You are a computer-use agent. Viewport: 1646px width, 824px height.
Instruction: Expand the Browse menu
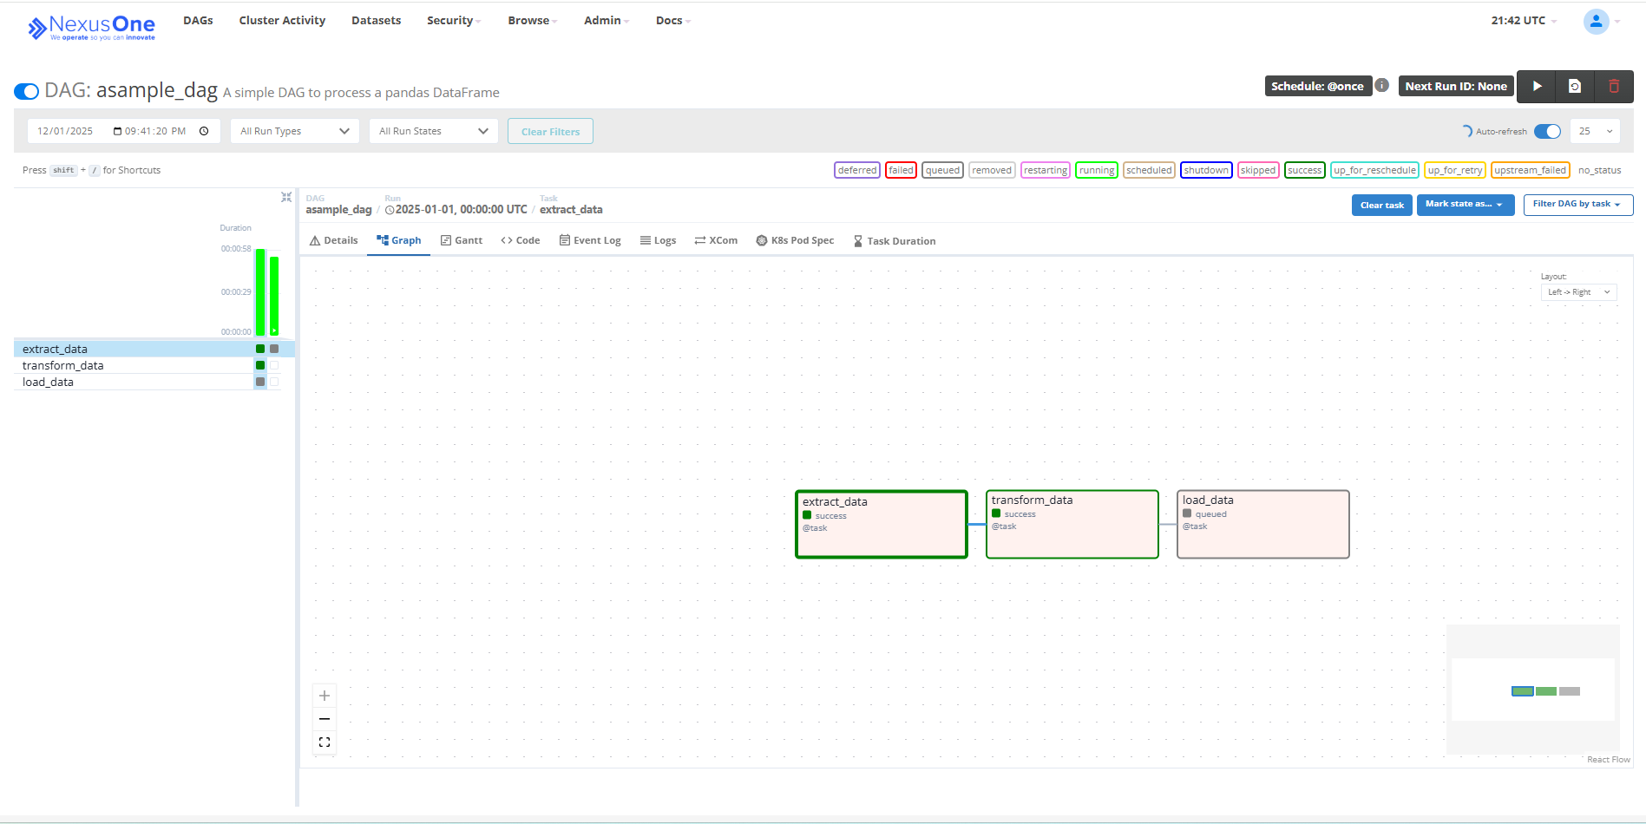(533, 21)
